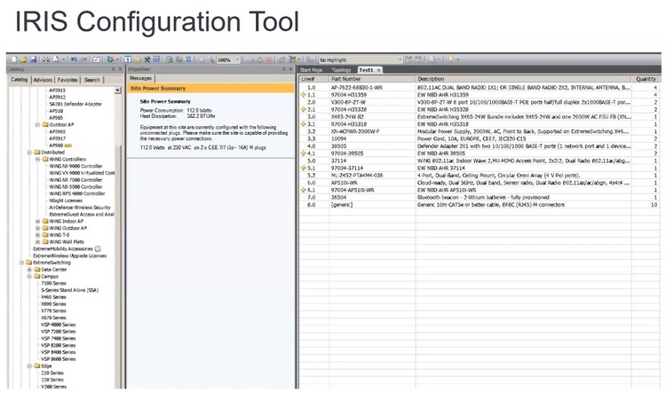Open the Favorites tab

point(67,80)
